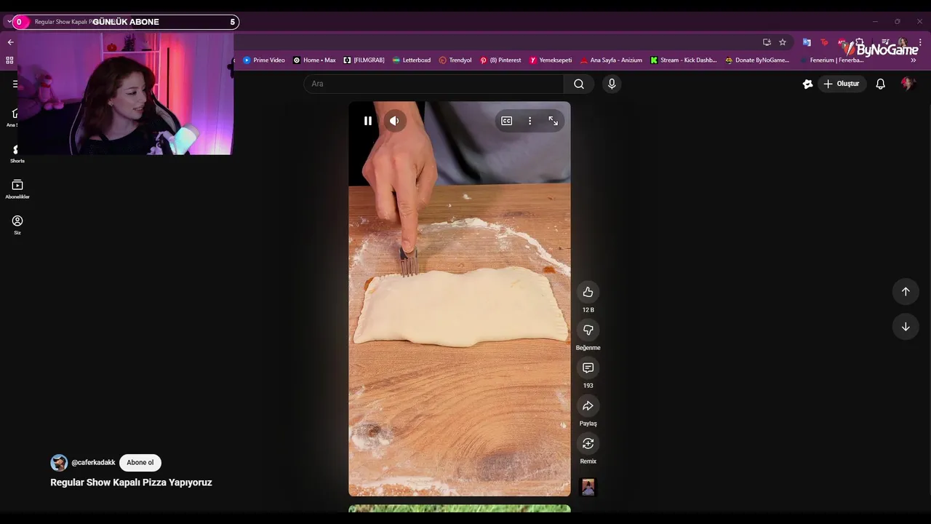Go back with browser back arrow
This screenshot has height=524, width=931.
10,42
